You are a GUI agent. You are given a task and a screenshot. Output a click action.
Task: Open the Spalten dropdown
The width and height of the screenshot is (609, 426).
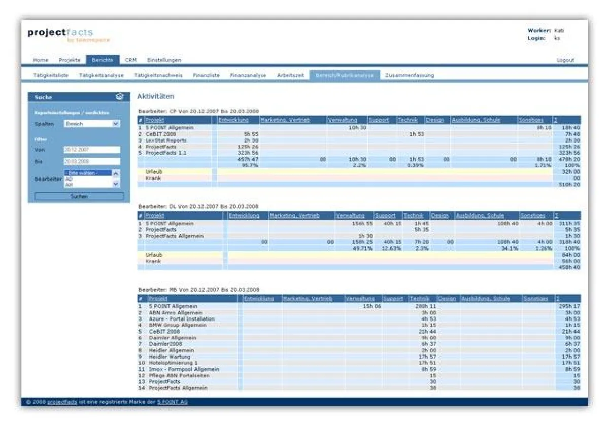(92, 123)
